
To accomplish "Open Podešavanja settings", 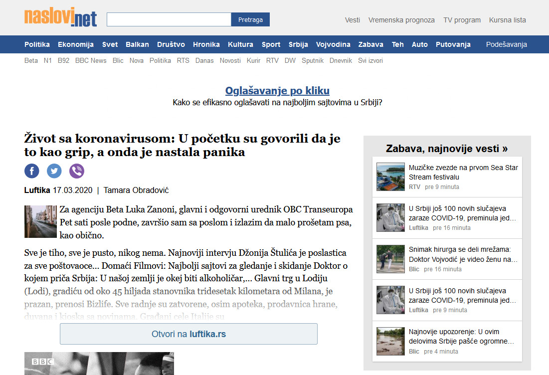I will pos(506,44).
